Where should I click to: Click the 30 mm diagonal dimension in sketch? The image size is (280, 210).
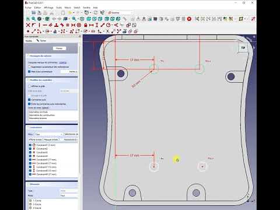tap(136, 84)
